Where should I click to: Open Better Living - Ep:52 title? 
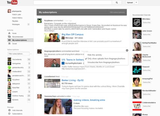73,80
